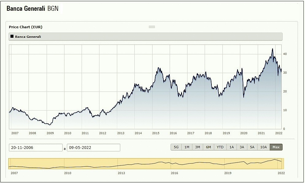Select the Max time range

pos(276,147)
